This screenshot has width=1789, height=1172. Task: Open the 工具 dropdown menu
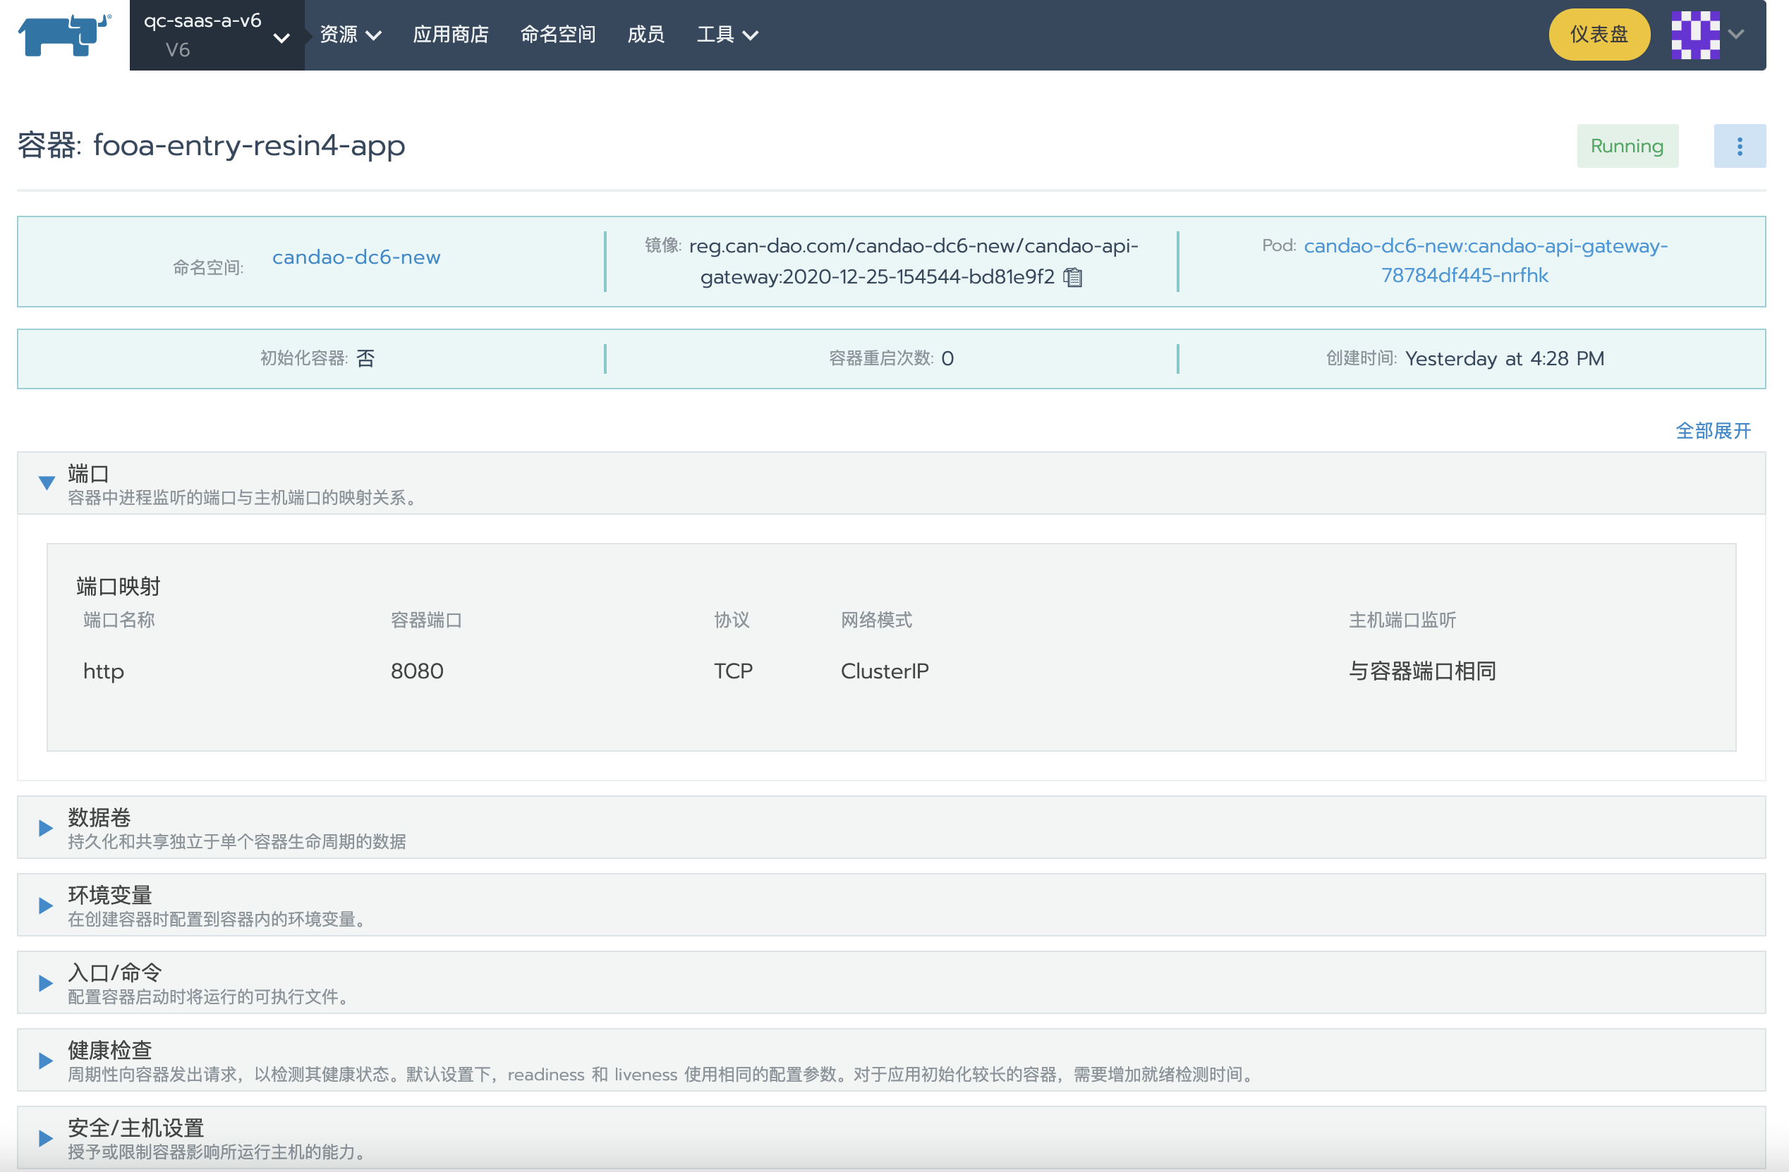pos(727,35)
